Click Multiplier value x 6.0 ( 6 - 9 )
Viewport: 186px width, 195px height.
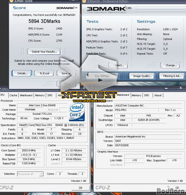pos(29,155)
